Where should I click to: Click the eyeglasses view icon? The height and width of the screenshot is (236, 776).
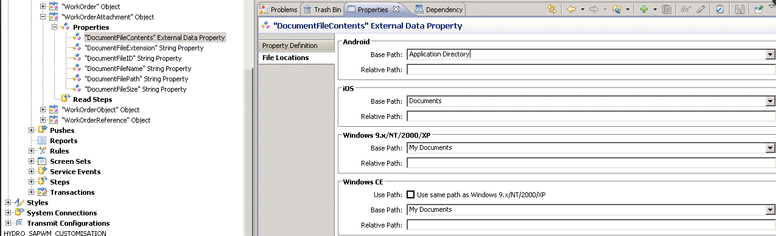point(685,9)
